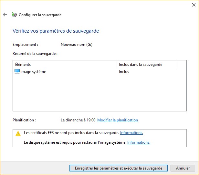199x175 pixels.
Task: Click the Le dimanche à 19:00 schedule text
Action: (78, 120)
